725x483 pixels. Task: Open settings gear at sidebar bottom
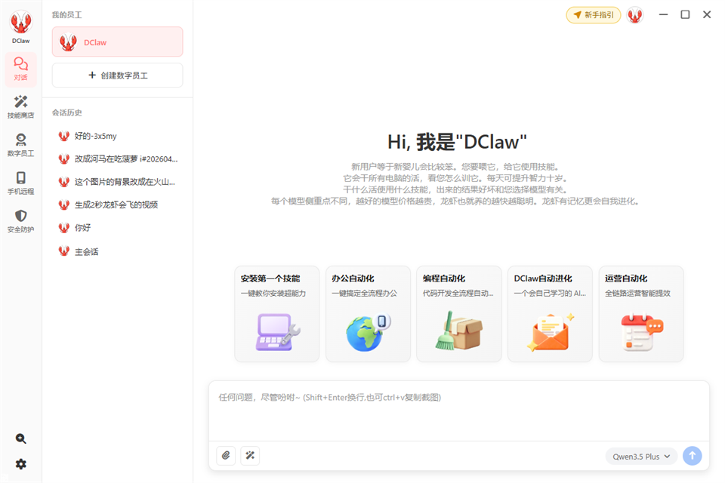(x=21, y=464)
